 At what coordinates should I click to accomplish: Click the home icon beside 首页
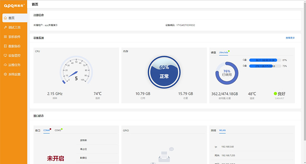pyautogui.click(x=5, y=18)
